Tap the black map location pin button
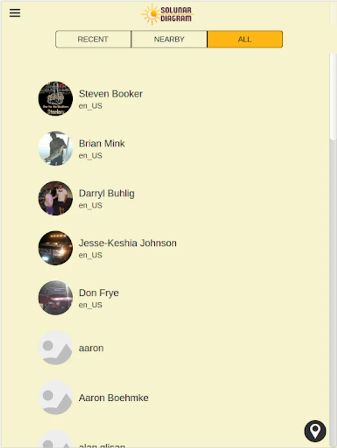 point(315,431)
